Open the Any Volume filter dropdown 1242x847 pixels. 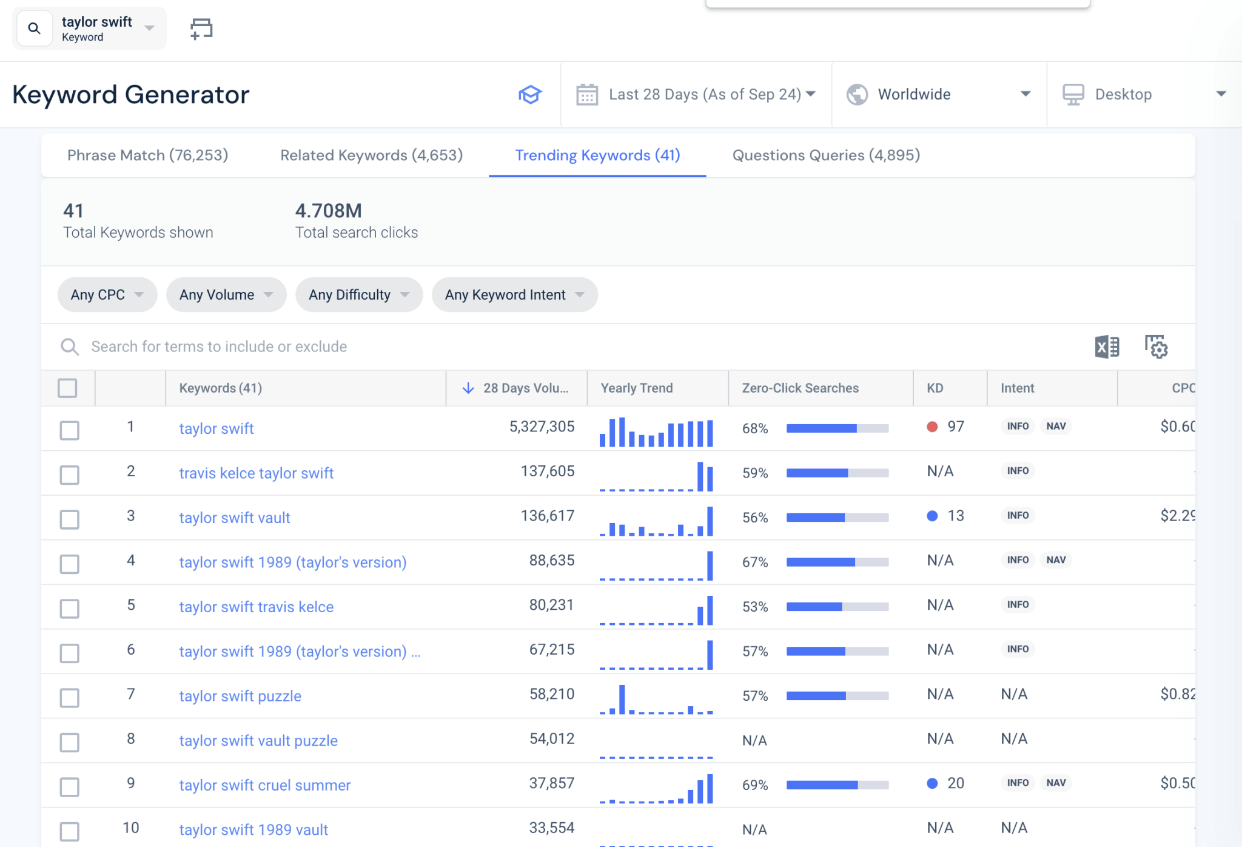click(x=226, y=295)
